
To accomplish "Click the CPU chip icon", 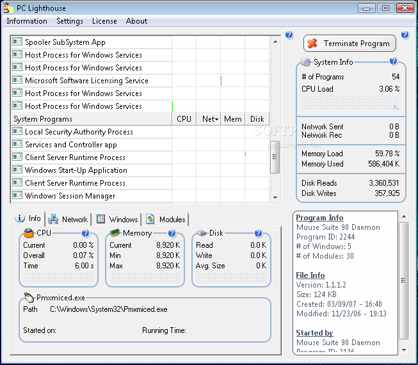I will [x=29, y=232].
